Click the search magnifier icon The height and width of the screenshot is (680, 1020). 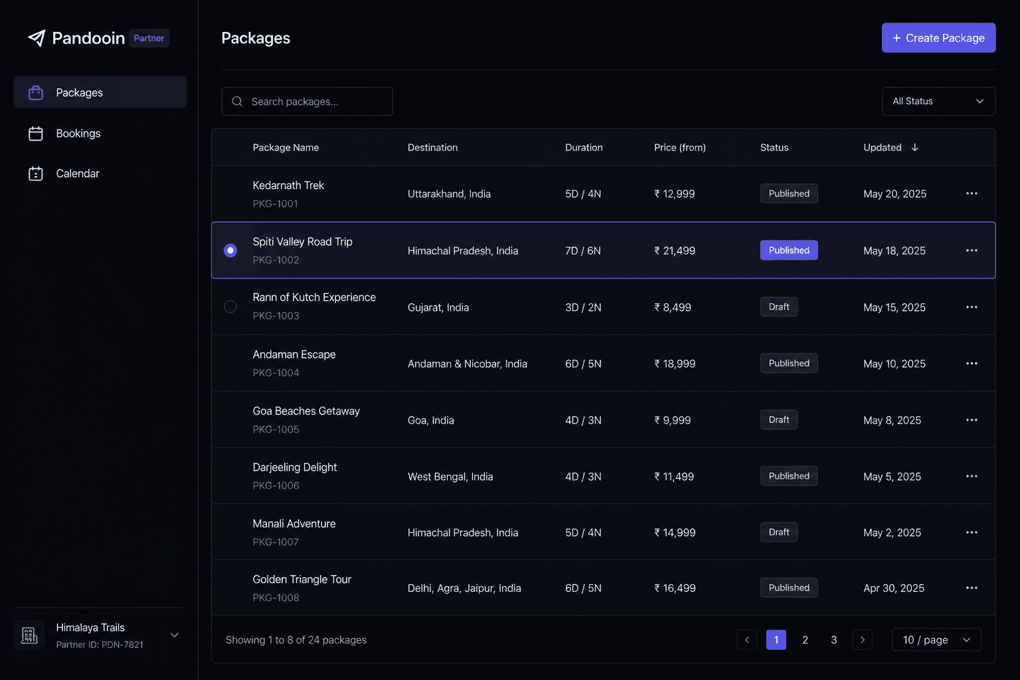pyautogui.click(x=237, y=102)
